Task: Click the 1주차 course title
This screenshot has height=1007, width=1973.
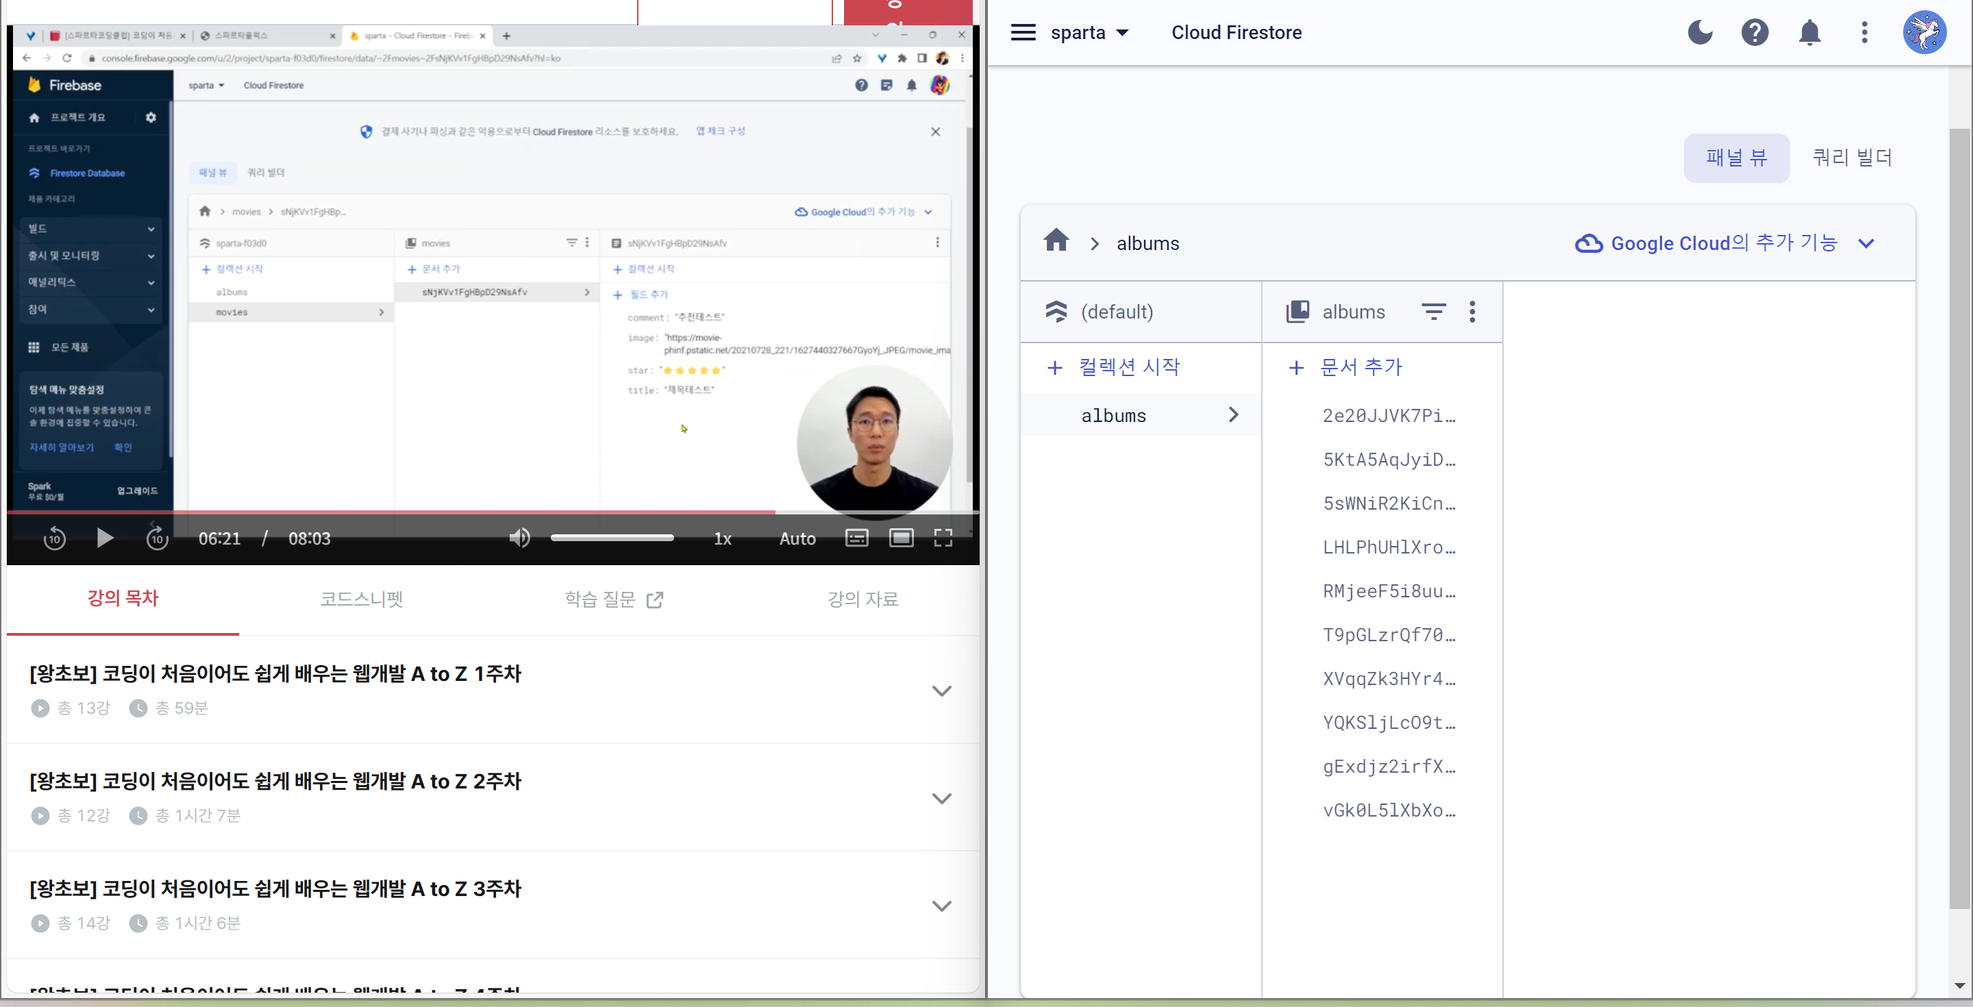Action: click(275, 674)
